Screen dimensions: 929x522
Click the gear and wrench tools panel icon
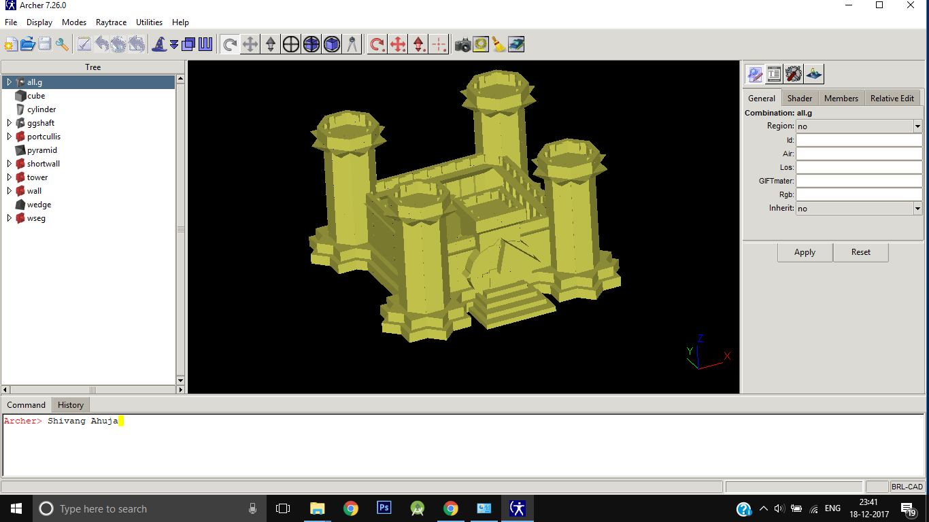794,73
